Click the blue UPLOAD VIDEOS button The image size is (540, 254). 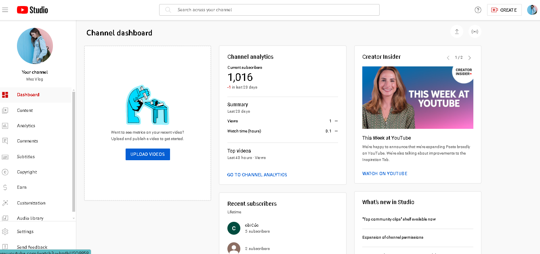click(x=147, y=154)
